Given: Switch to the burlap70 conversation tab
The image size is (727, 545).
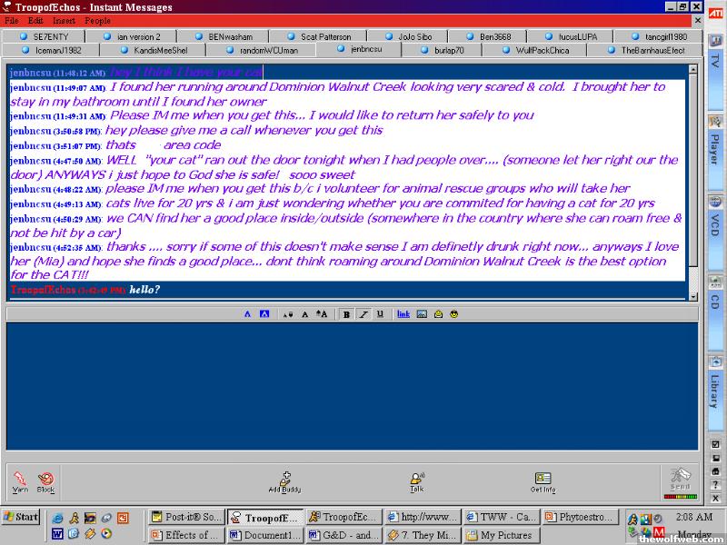Looking at the screenshot, I should (447, 50).
